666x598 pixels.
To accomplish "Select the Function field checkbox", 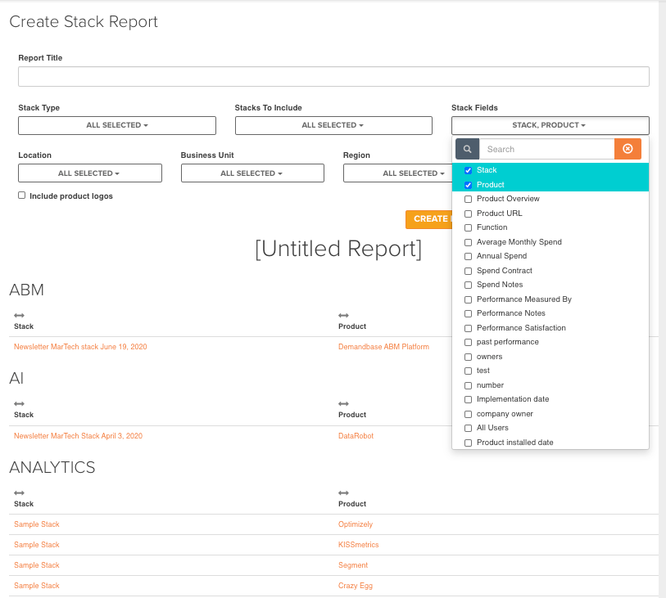I will point(468,227).
